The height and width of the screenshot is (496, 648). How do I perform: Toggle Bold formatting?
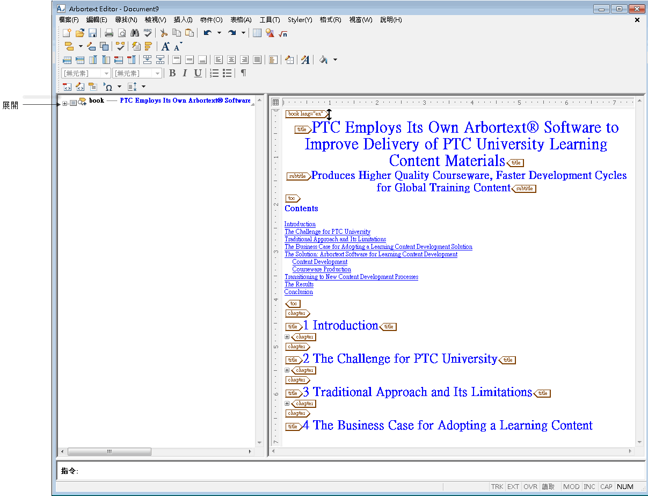[172, 73]
